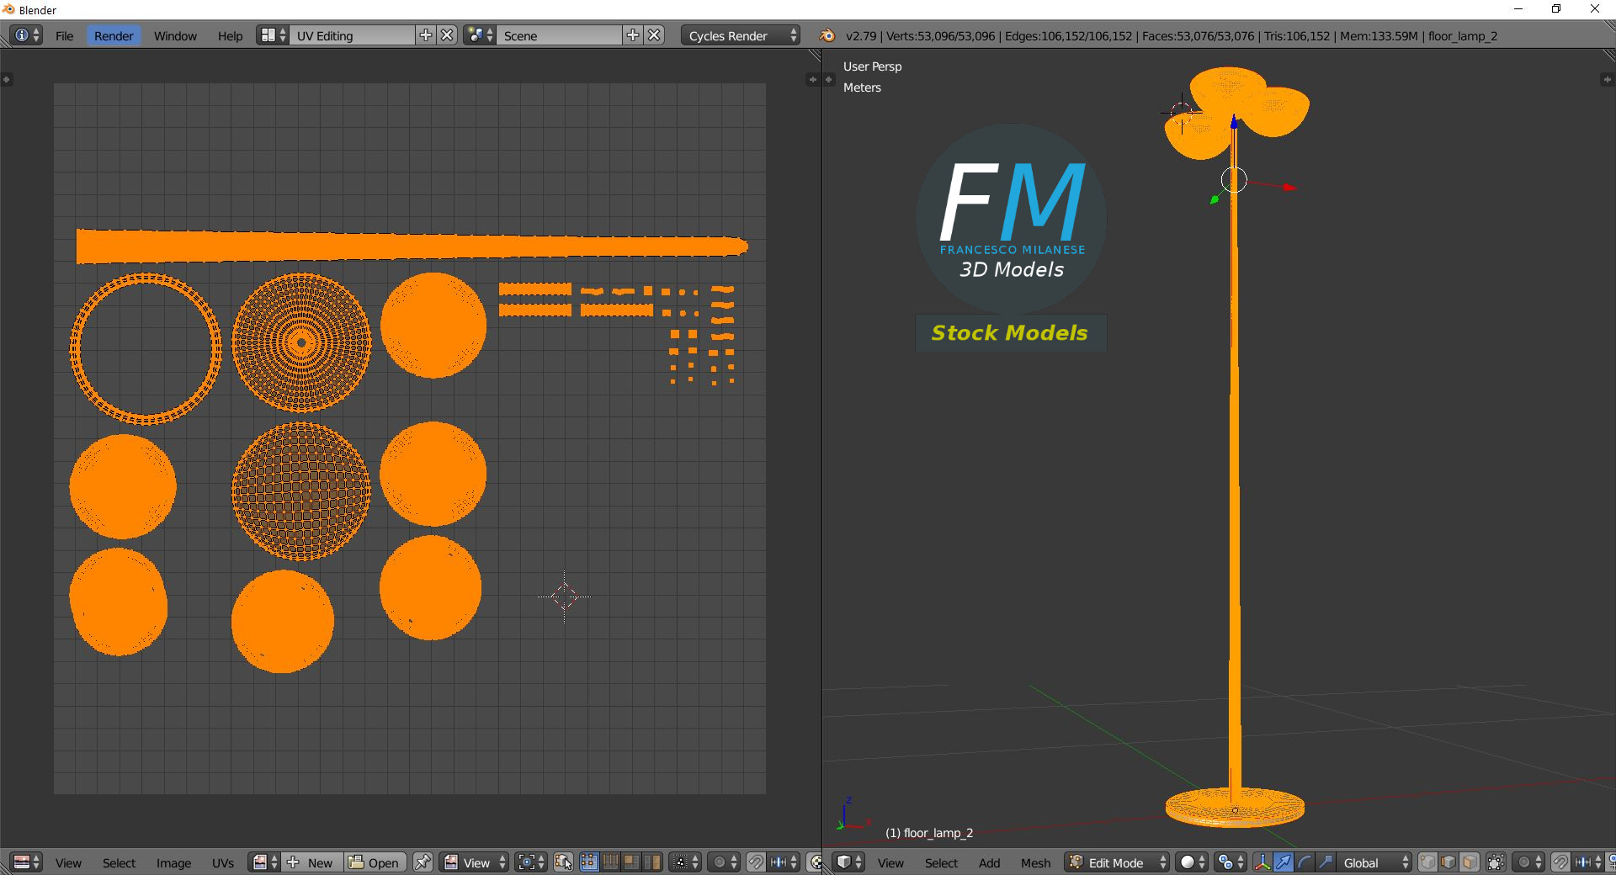Open the UV editor Select menu

(119, 862)
